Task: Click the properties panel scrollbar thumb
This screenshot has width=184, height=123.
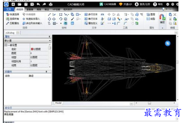Action: pyautogui.click(x=50, y=48)
